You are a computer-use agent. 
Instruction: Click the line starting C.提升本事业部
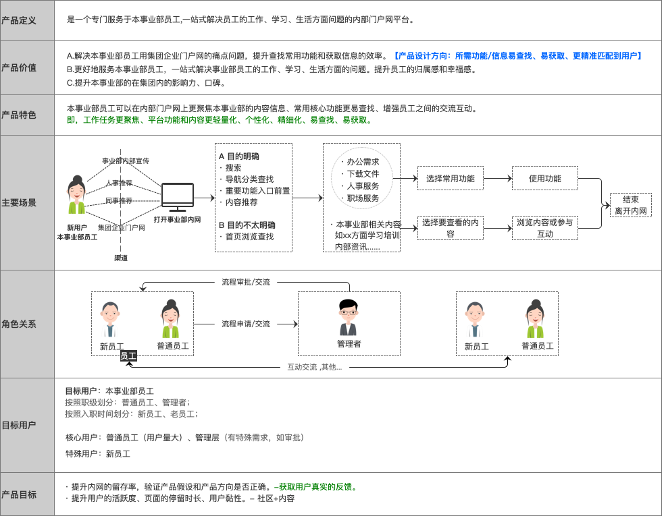pyautogui.click(x=146, y=83)
